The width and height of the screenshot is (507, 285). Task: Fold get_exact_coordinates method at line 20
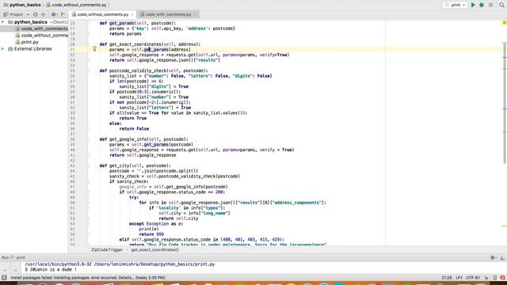(x=88, y=44)
